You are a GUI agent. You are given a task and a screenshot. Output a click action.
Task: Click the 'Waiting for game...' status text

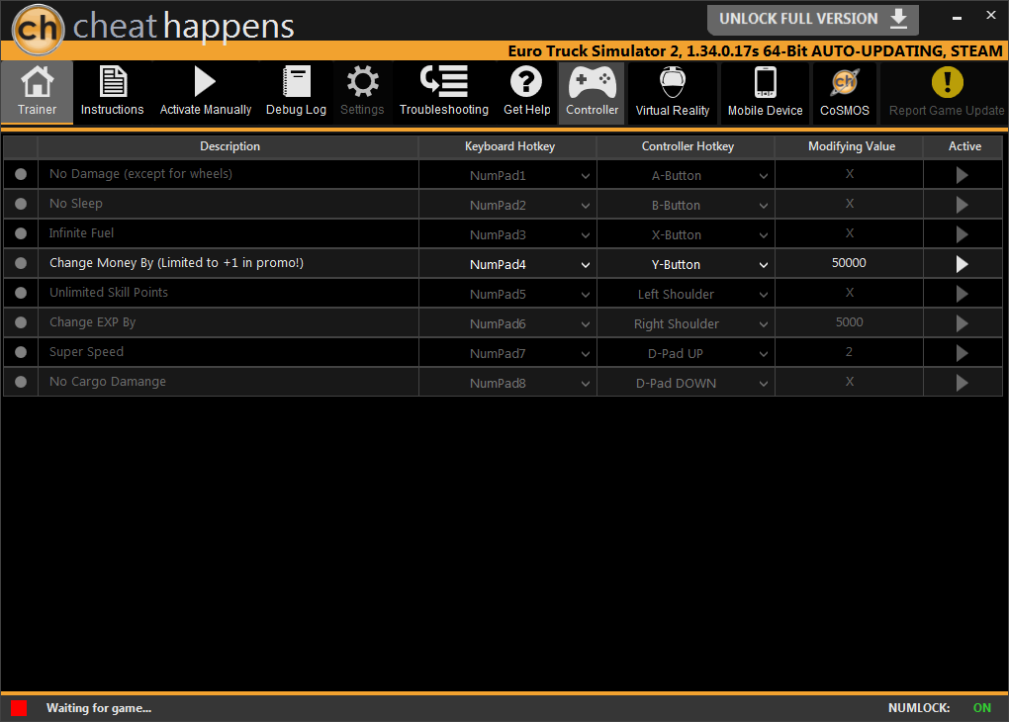[x=99, y=708]
